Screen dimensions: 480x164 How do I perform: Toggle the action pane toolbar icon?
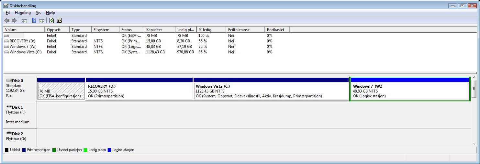tap(41, 21)
